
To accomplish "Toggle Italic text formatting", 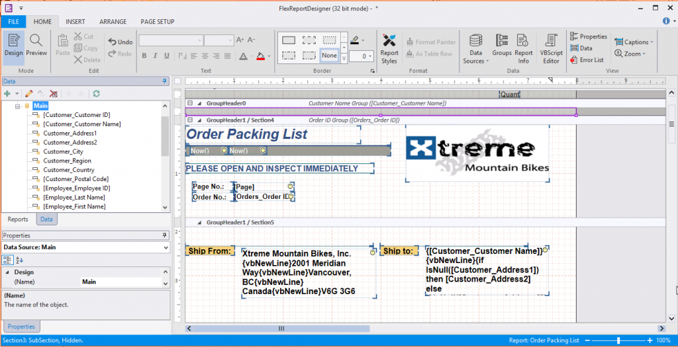I will [155, 56].
